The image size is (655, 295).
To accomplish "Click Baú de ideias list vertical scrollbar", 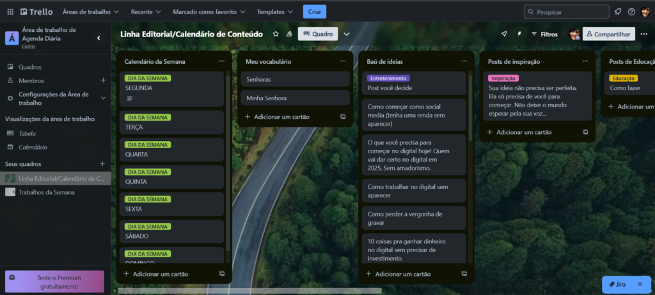I will coord(470,109).
